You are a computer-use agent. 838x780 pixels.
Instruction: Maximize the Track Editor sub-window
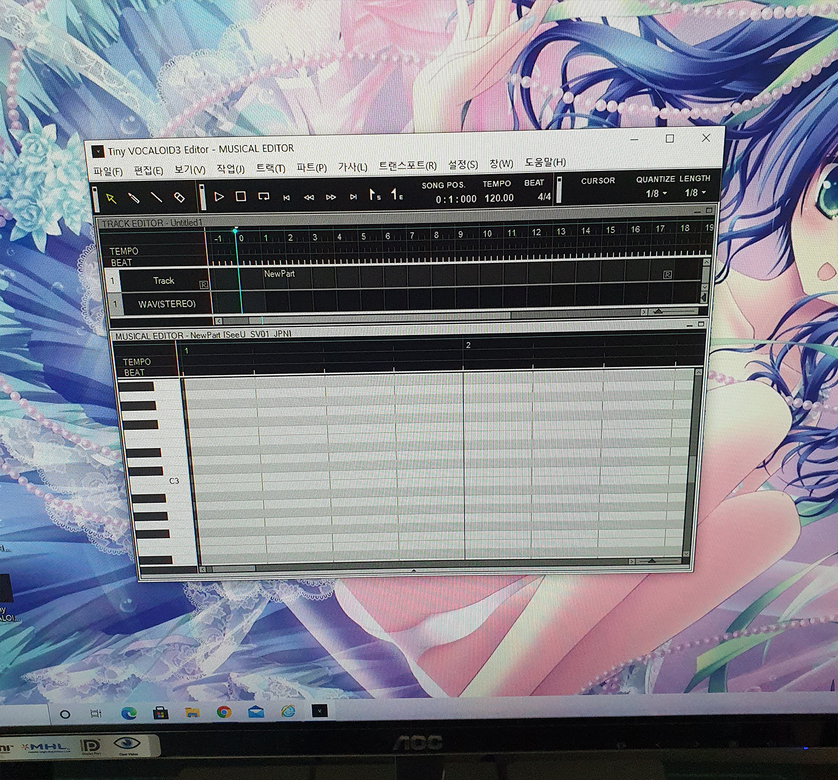(x=709, y=210)
